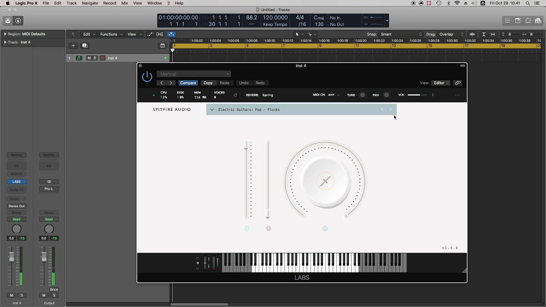The width and height of the screenshot is (546, 307).
Task: Solo the Output channel strip
Action: click(x=54, y=295)
